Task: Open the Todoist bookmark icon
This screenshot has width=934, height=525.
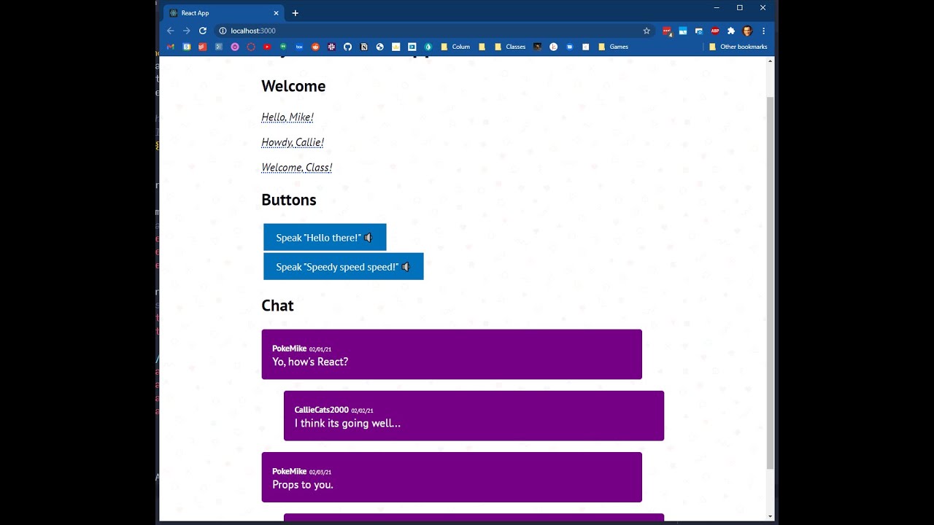Action: tap(203, 47)
